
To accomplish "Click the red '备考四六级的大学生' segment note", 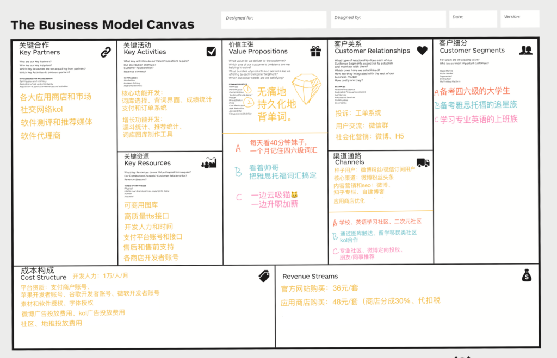I will (x=472, y=91).
